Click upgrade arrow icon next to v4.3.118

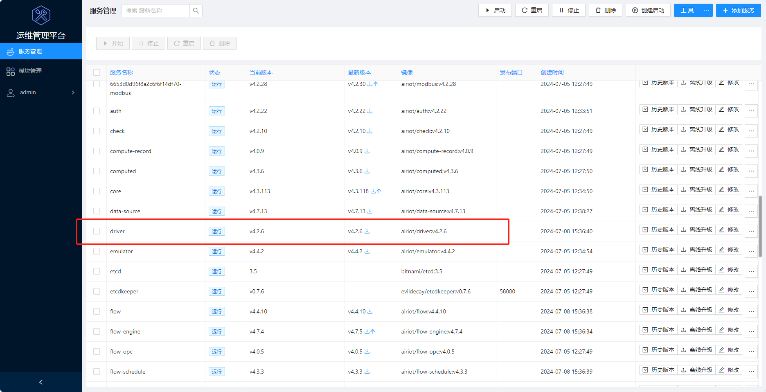point(379,191)
